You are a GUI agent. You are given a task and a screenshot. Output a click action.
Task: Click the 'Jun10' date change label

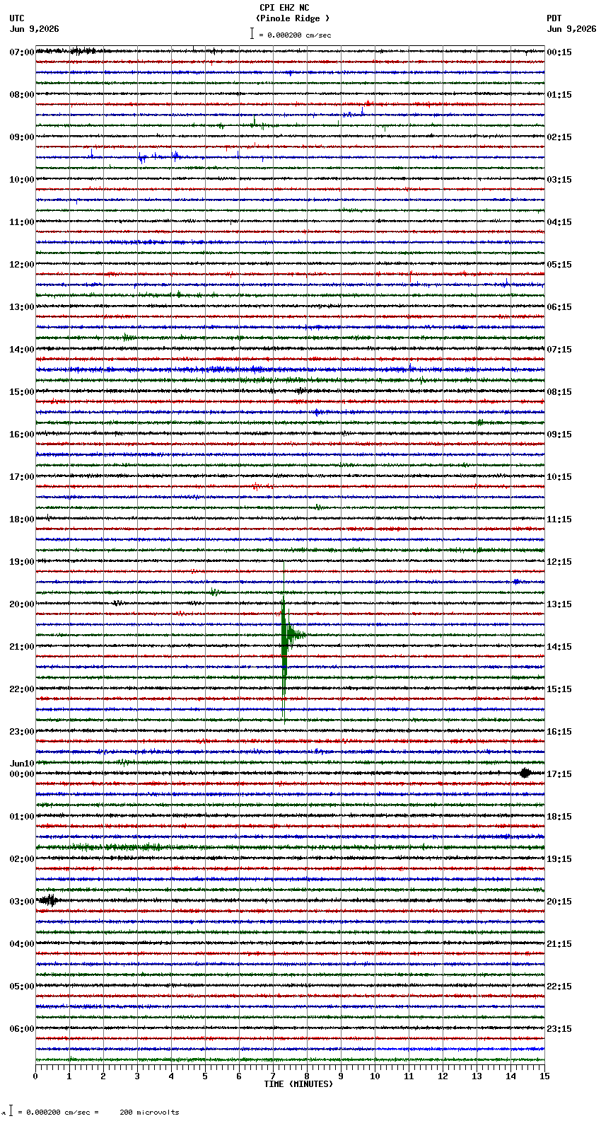22,764
